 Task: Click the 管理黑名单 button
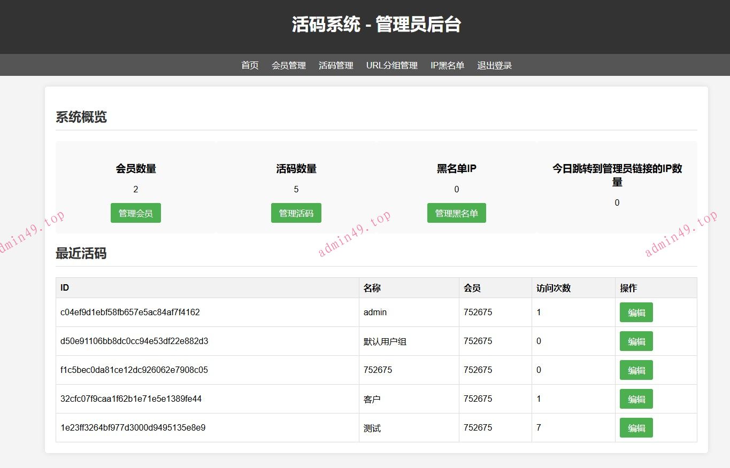pyautogui.click(x=456, y=213)
